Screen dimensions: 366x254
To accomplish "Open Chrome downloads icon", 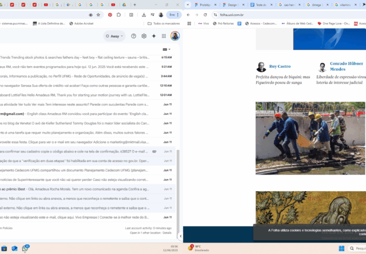I will 144,15.
